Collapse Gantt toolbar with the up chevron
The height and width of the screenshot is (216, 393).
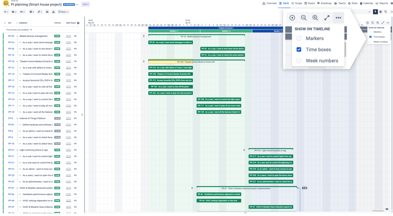click(391, 12)
